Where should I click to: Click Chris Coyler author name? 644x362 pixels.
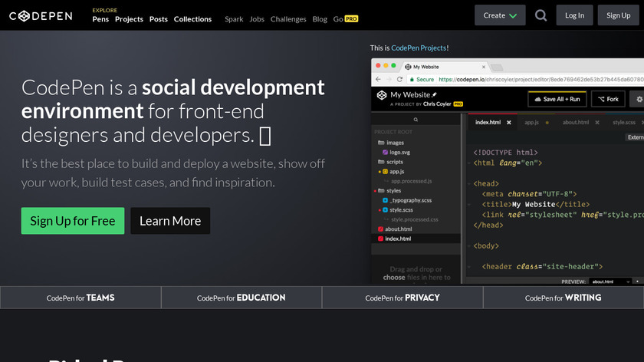coord(437,104)
